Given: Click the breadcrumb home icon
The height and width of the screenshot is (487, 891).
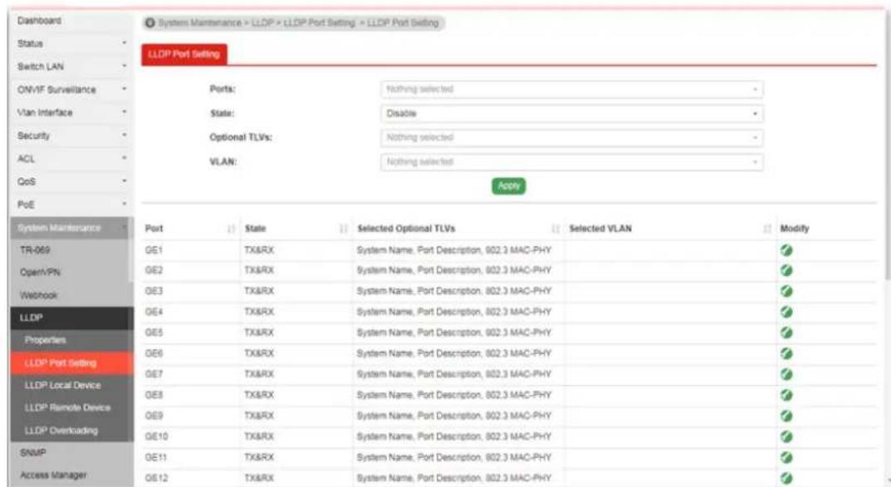Looking at the screenshot, I should 150,22.
